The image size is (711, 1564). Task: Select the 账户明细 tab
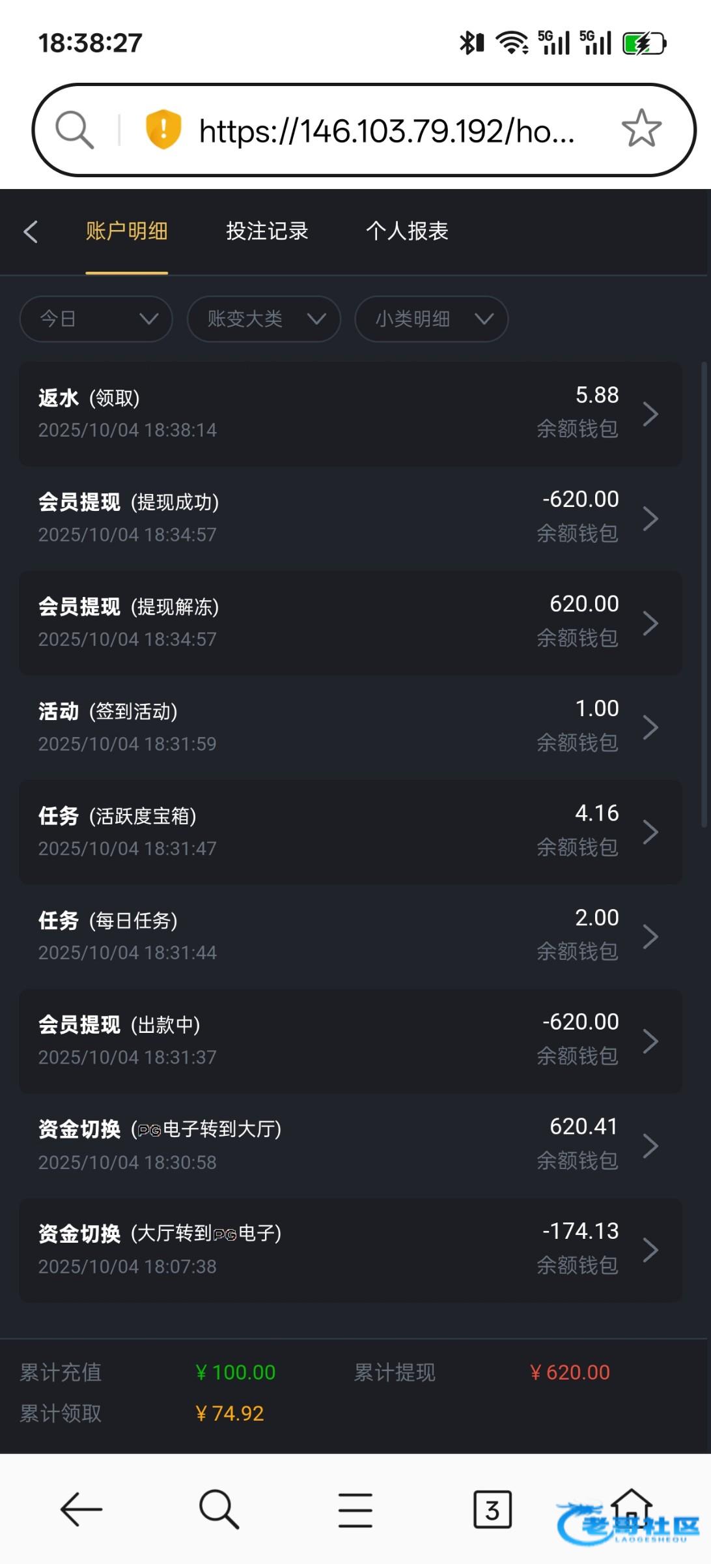tap(127, 231)
